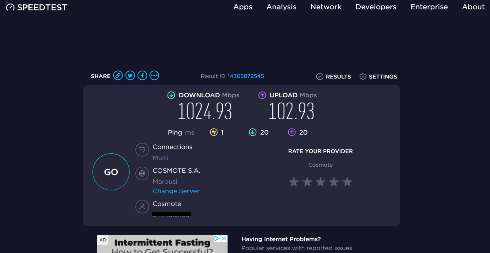
Task: Open the Network menu
Action: pyautogui.click(x=326, y=7)
